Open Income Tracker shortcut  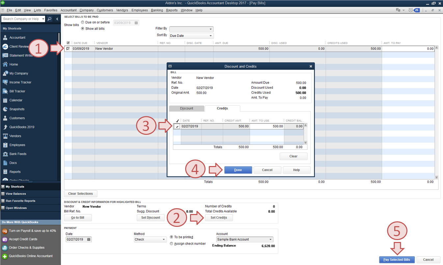[20, 82]
